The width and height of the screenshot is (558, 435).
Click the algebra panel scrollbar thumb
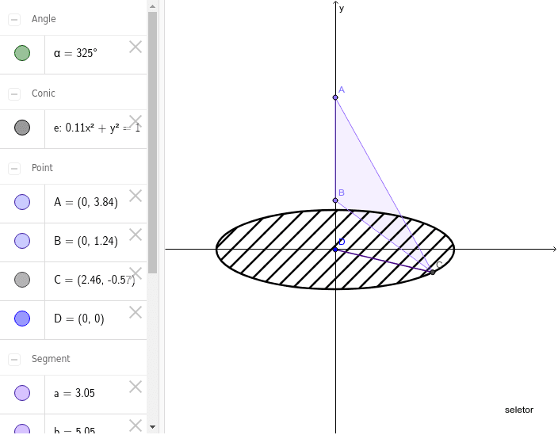coord(152,143)
